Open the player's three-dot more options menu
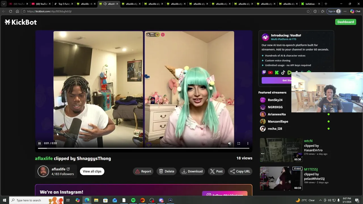The height and width of the screenshot is (204, 363). 248,143
